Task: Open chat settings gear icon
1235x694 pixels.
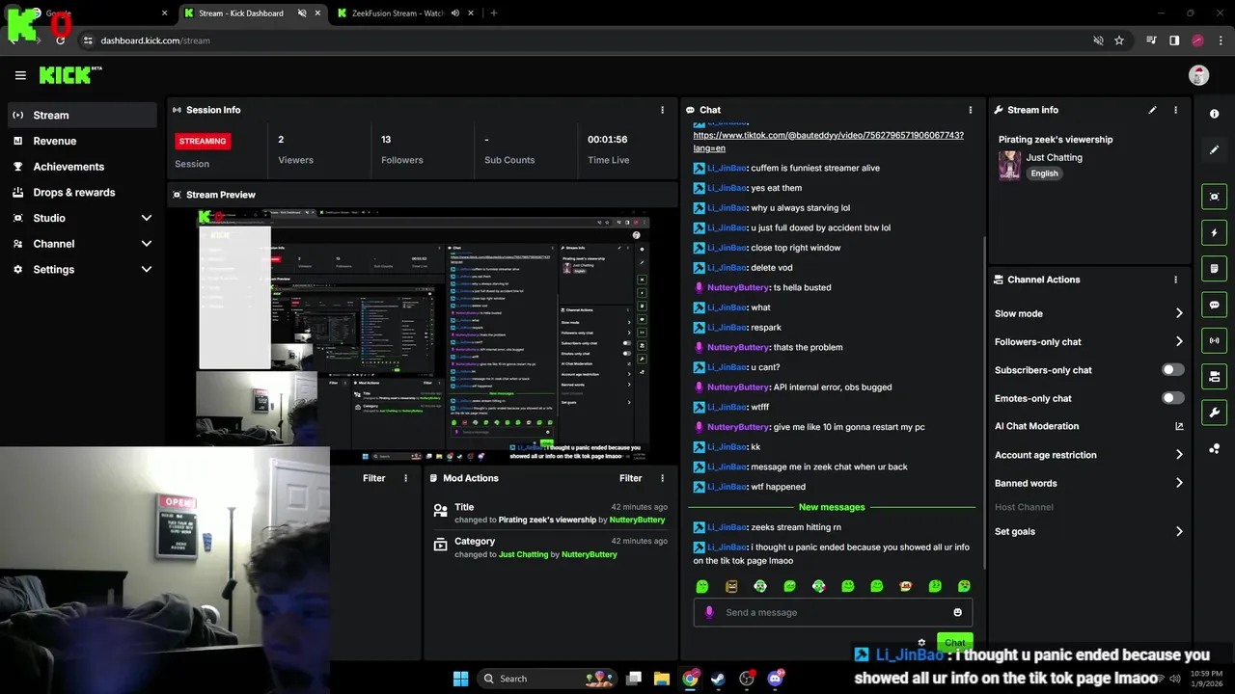Action: 921,642
